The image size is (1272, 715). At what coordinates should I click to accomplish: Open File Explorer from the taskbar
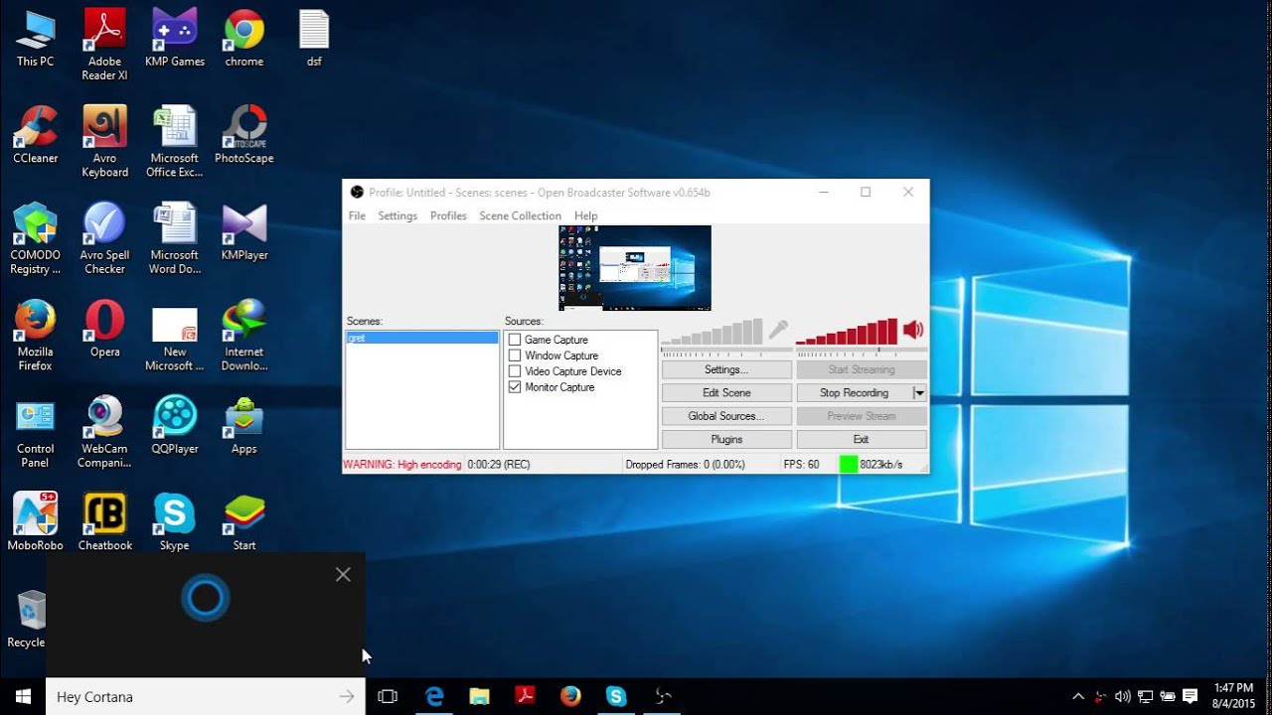coord(479,697)
